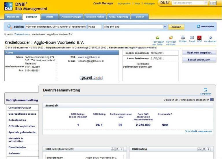Viewport: 222px width, 159px height.
Task: Click Maak een snapshot button
Action: point(199,53)
